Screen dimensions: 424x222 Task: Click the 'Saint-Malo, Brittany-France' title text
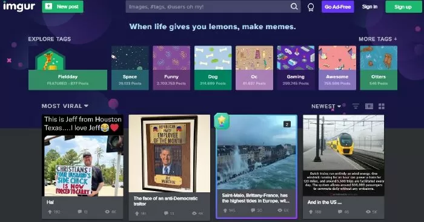pyautogui.click(x=256, y=198)
